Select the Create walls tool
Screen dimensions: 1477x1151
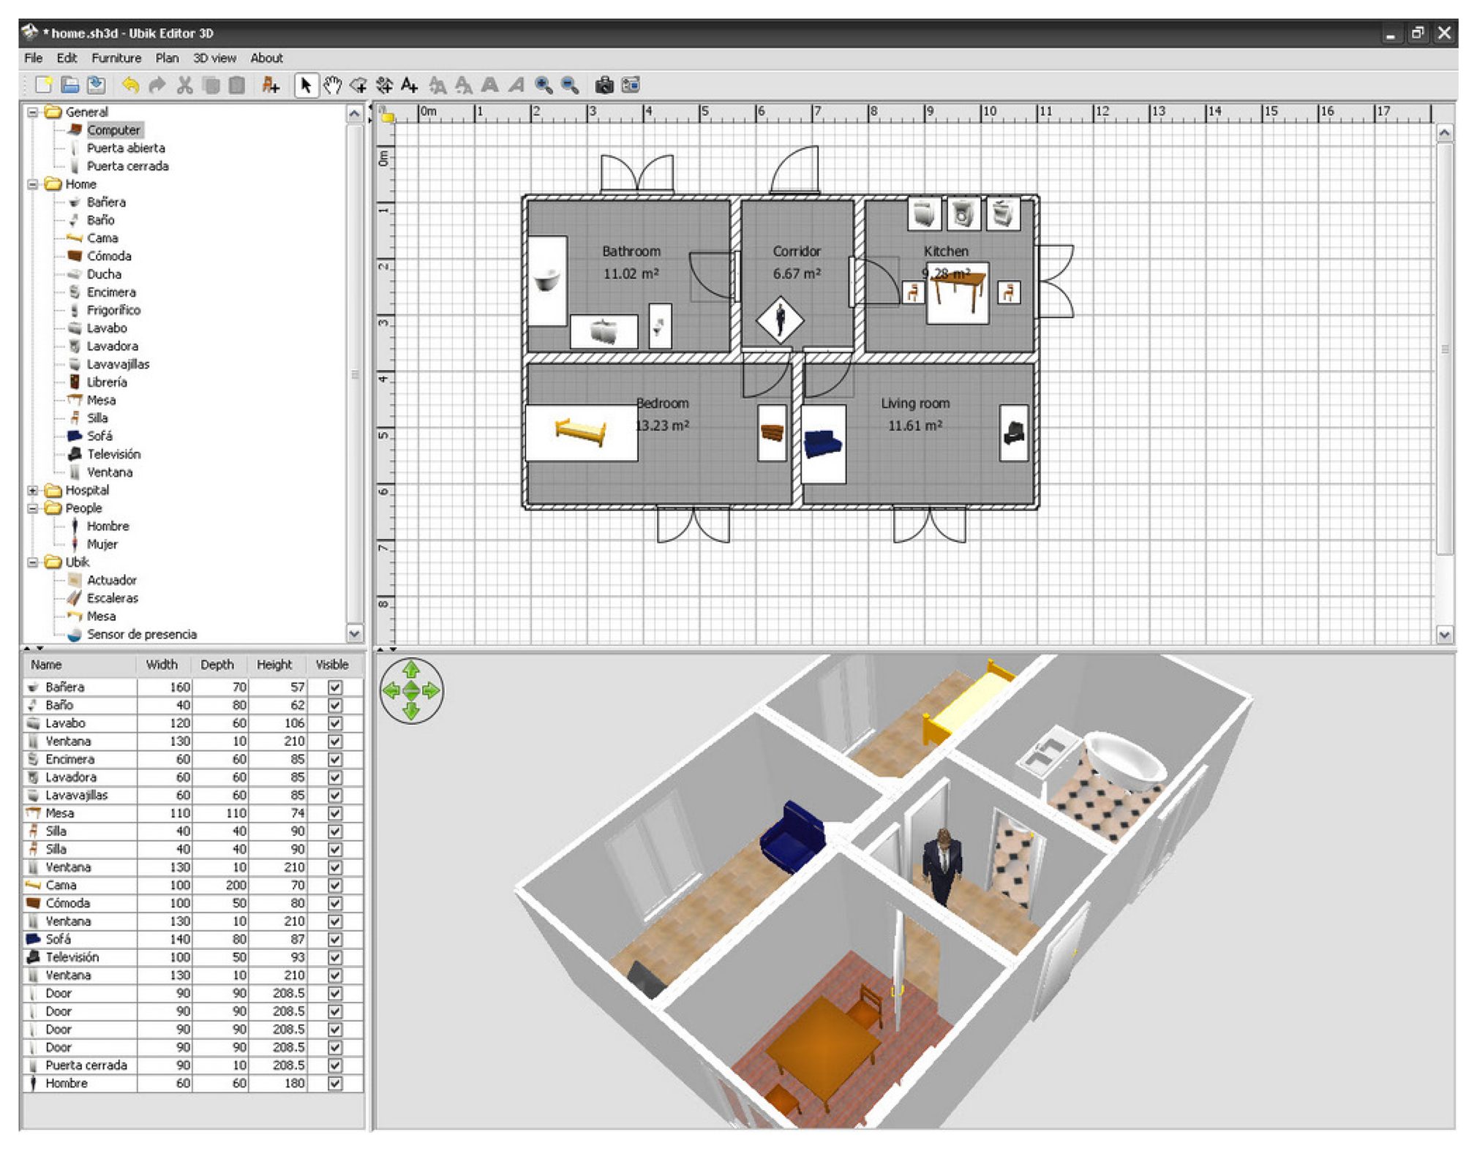point(358,85)
